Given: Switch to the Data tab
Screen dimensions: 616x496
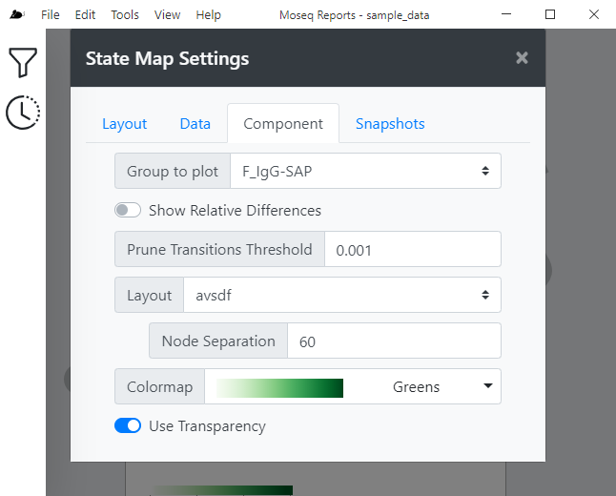Looking at the screenshot, I should tap(195, 124).
